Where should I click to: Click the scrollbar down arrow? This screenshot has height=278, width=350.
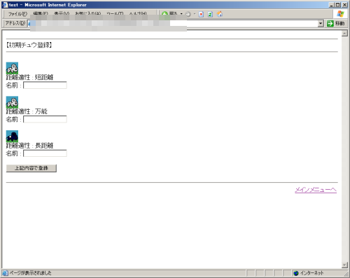pyautogui.click(x=344, y=265)
